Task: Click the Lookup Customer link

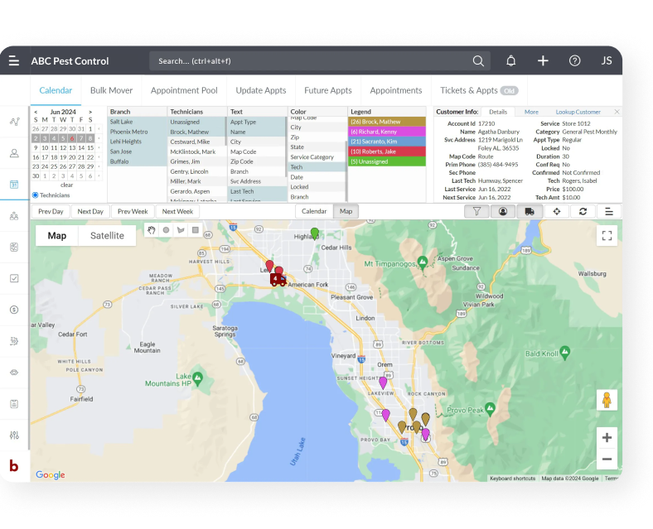Action: point(578,112)
